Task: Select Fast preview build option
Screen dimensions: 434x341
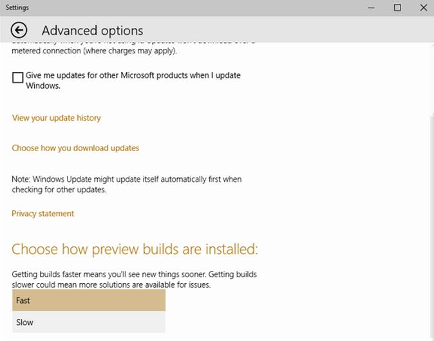Action: click(x=89, y=300)
